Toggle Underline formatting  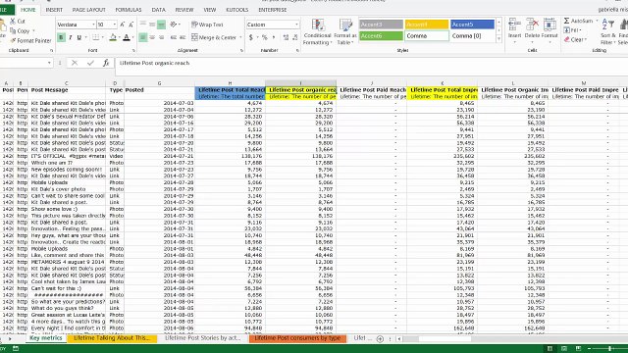[78, 37]
